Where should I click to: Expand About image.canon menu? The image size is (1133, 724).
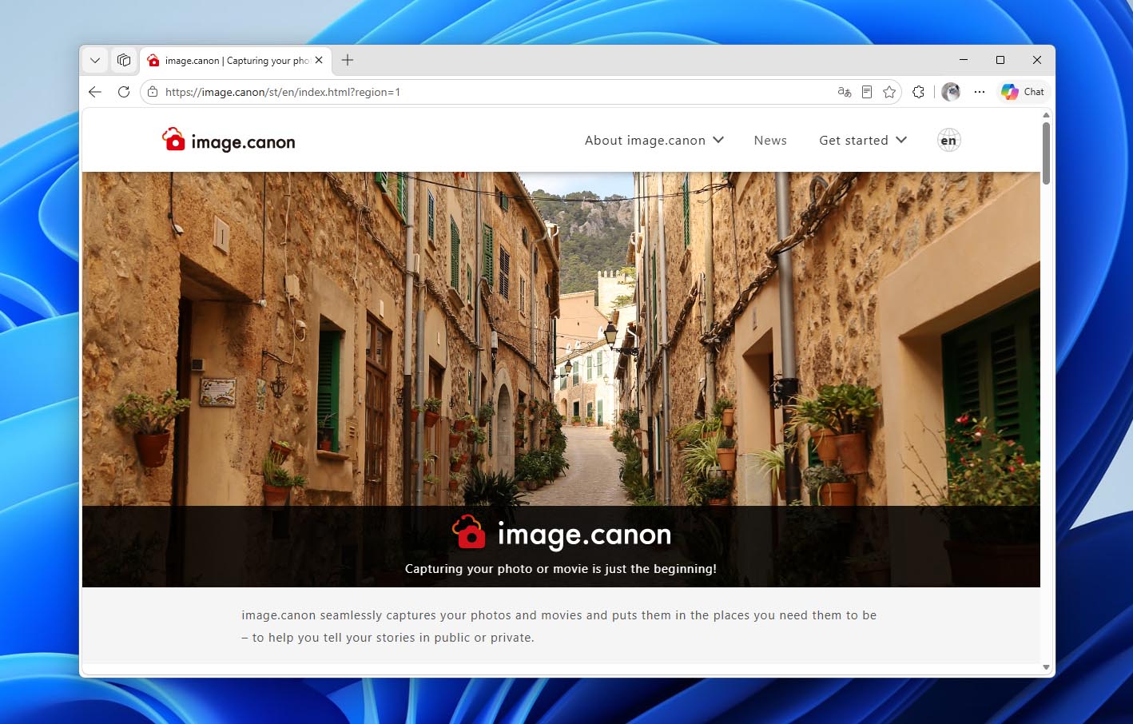pyautogui.click(x=654, y=141)
